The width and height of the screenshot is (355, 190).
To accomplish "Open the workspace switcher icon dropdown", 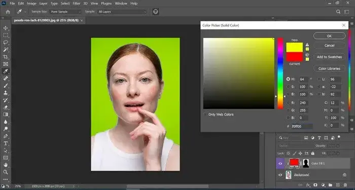I will click(x=346, y=12).
